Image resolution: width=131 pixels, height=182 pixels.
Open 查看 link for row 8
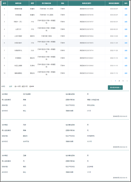pos(126,58)
